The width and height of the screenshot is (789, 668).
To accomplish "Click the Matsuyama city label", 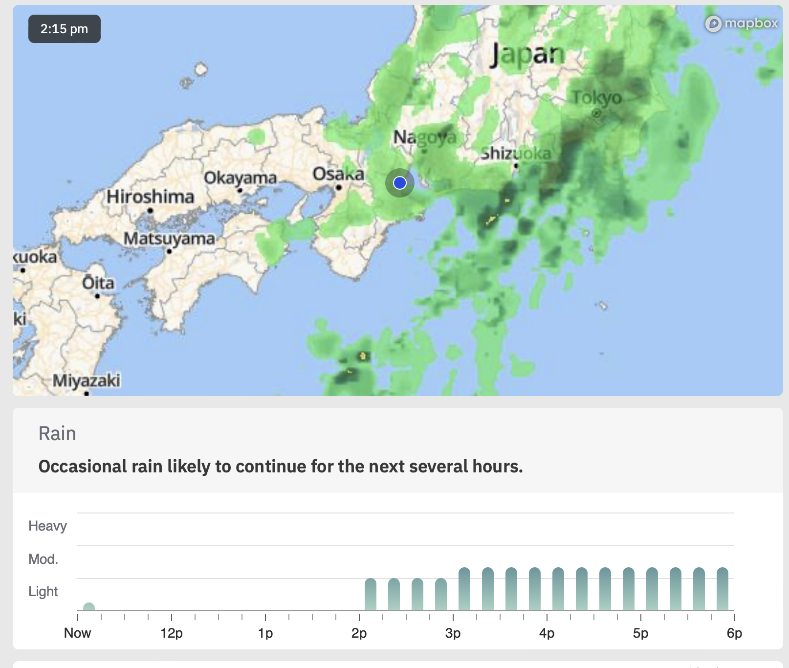I will click(x=169, y=239).
